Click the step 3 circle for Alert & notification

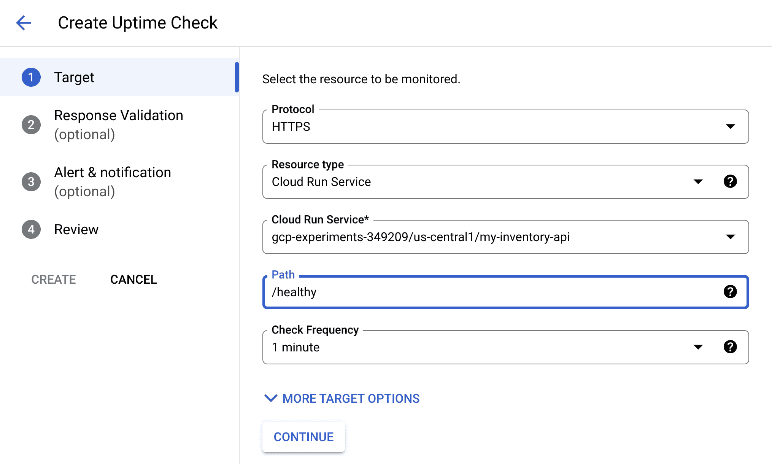click(x=31, y=181)
